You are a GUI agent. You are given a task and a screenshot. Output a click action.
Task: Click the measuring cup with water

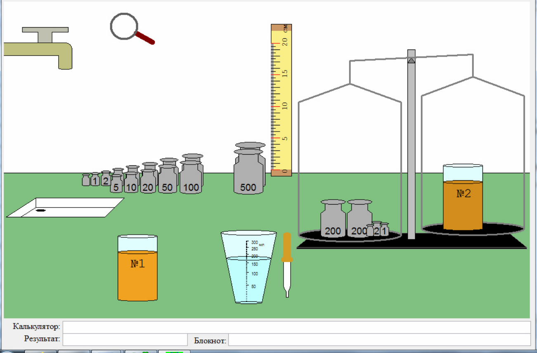(248, 267)
